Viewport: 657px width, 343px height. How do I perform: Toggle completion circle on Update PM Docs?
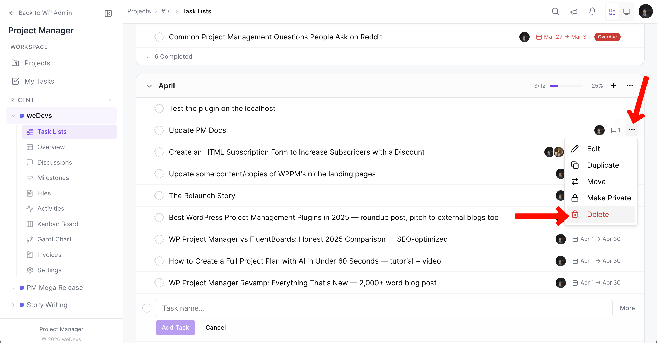tap(159, 130)
